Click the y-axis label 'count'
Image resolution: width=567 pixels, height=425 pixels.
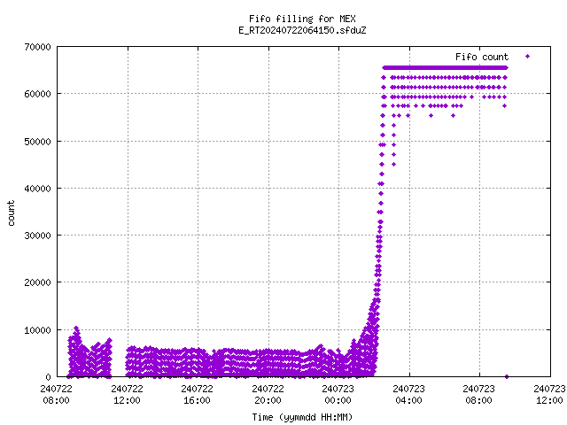pos(12,213)
